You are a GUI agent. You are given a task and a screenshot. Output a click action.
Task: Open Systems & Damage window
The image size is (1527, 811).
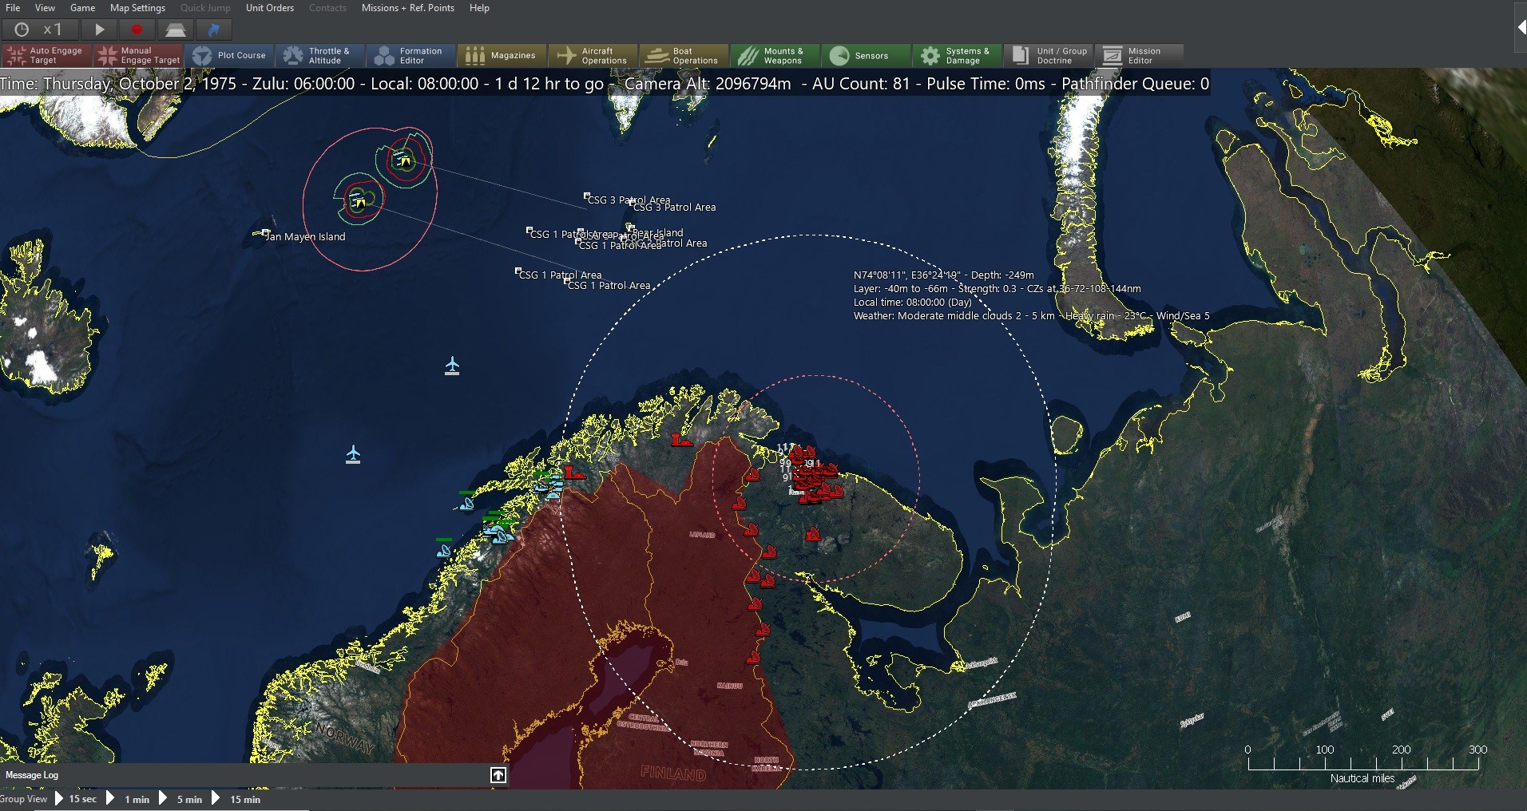[956, 56]
